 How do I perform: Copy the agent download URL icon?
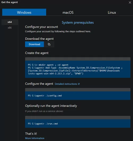[x=49, y=44]
